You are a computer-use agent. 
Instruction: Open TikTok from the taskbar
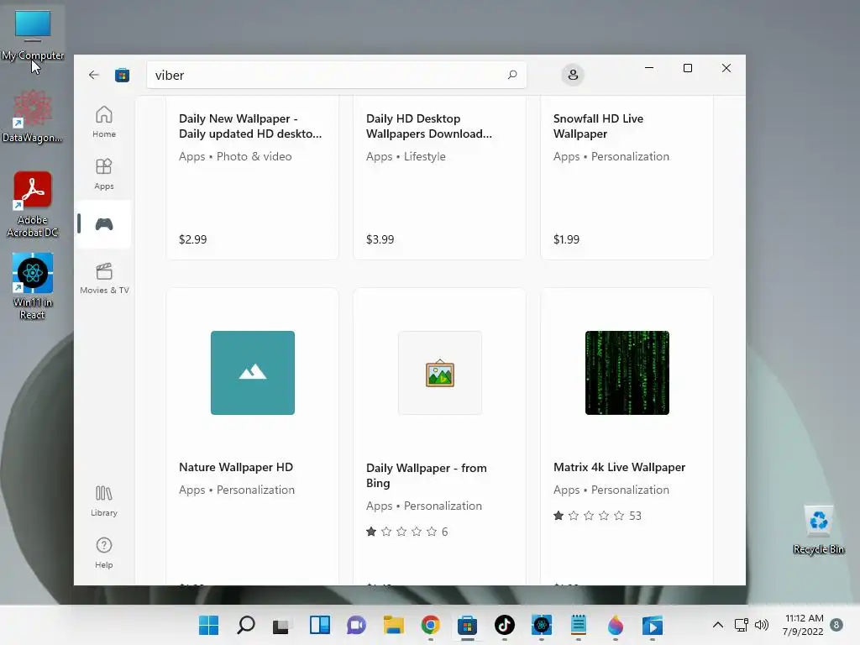tap(505, 625)
